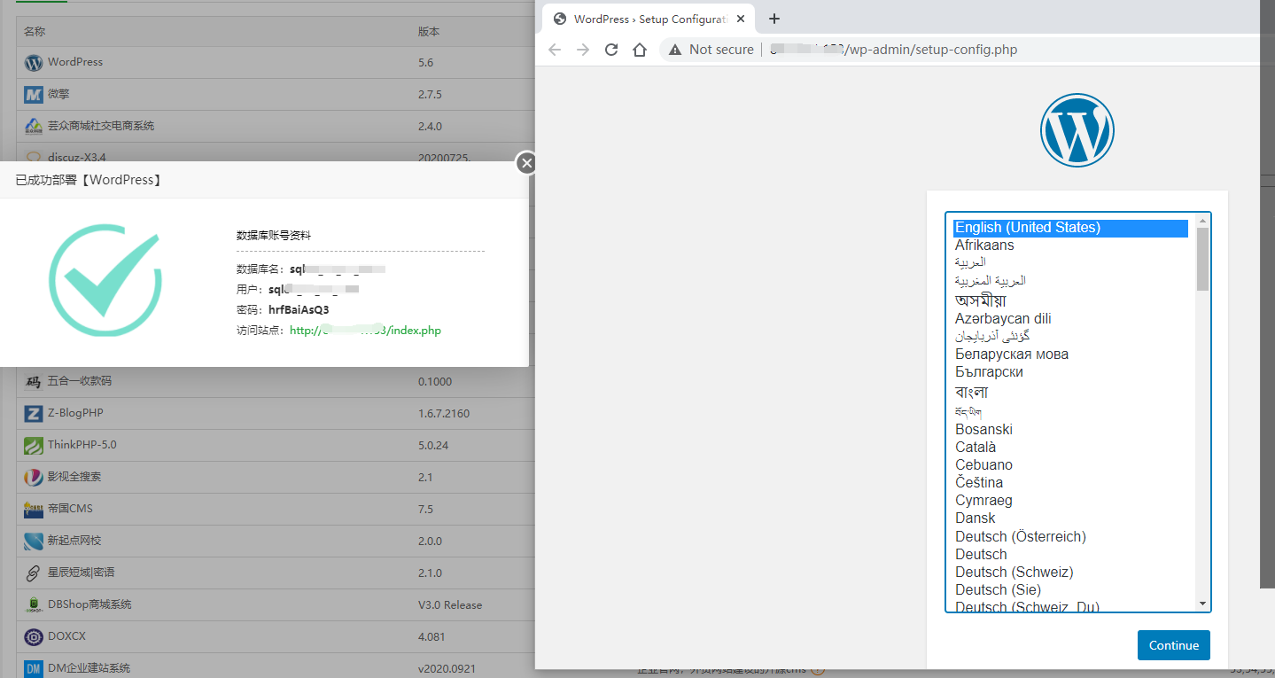The image size is (1275, 678).
Task: Select Cymraeg in language list
Action: pos(983,501)
